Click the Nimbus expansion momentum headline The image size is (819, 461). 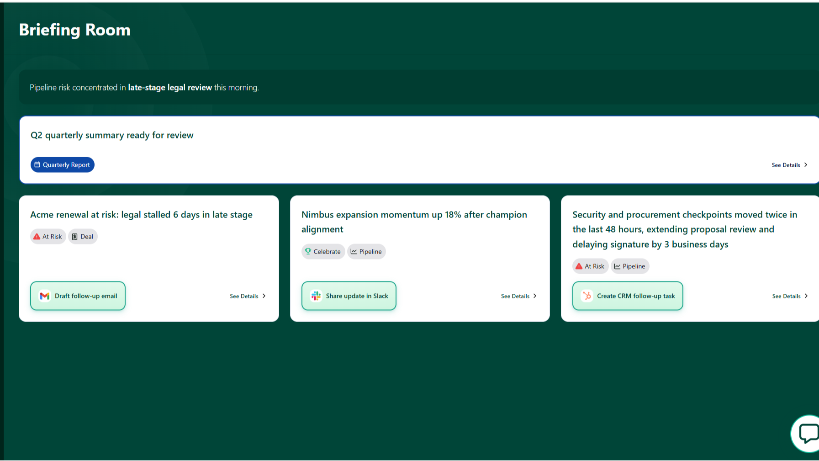[x=414, y=222]
